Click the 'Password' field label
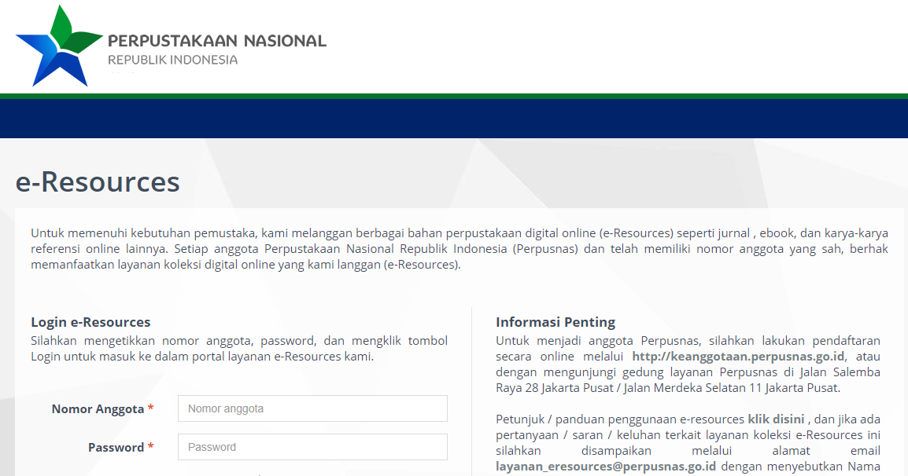This screenshot has height=476, width=908. (x=116, y=447)
